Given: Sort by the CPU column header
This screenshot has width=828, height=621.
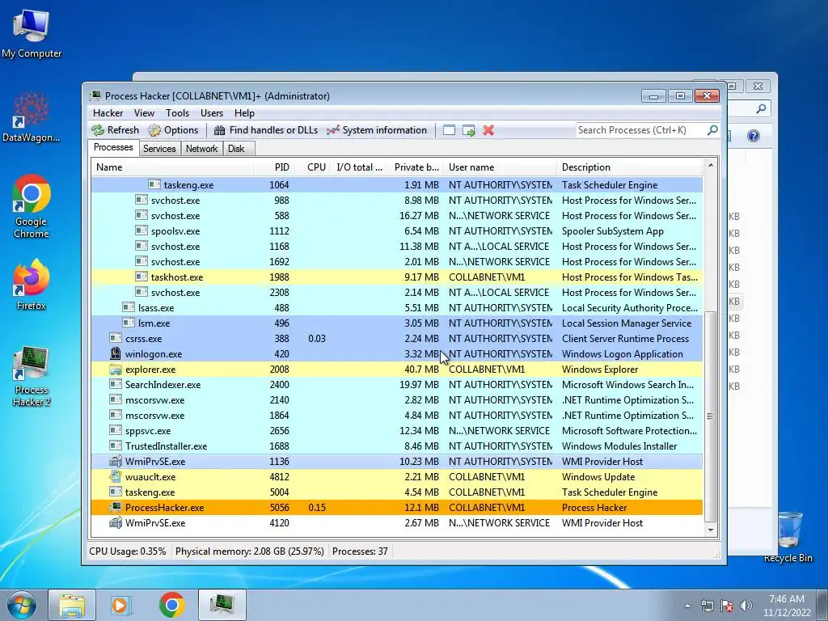Looking at the screenshot, I should 312,167.
